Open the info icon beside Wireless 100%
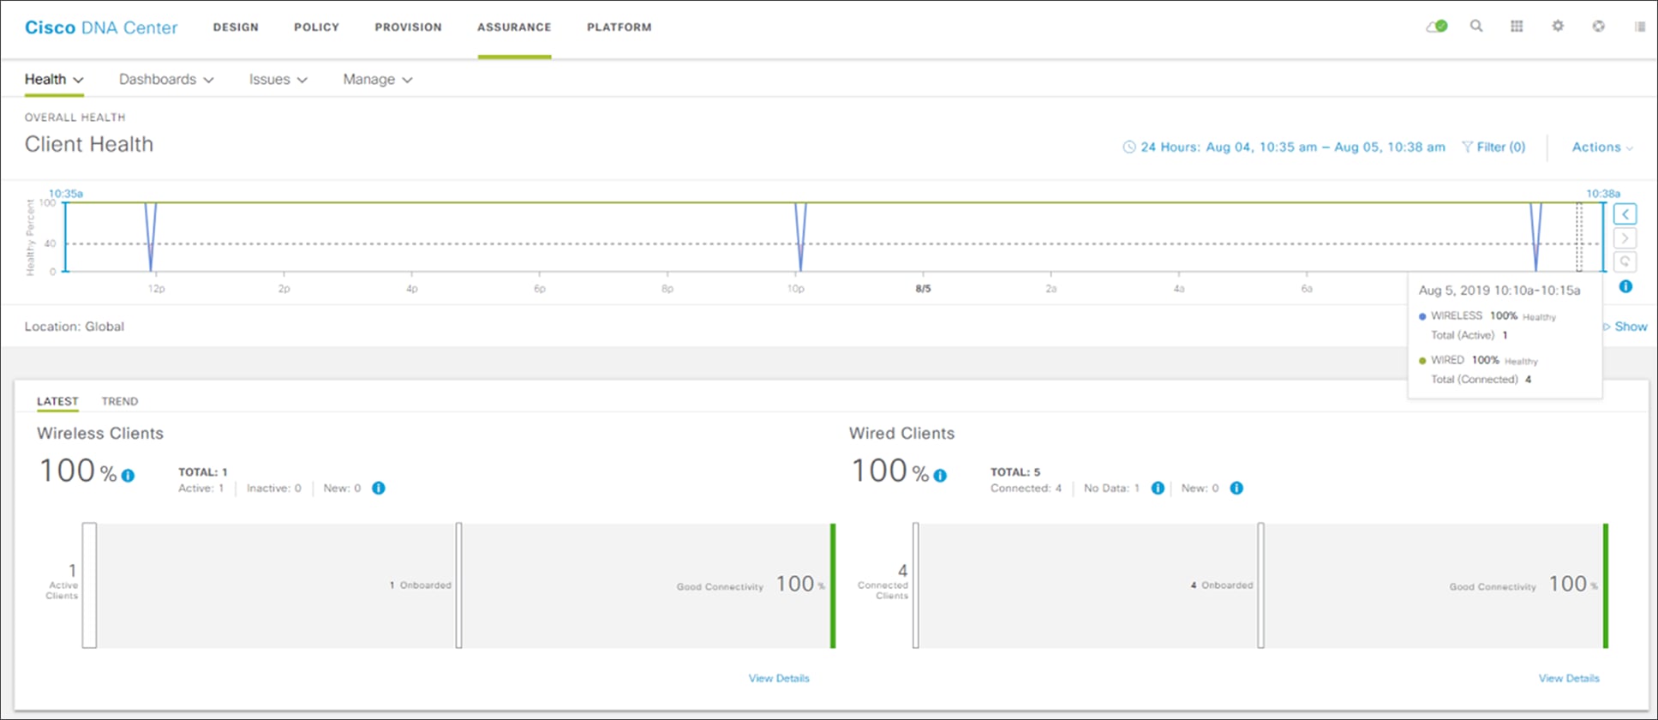 pos(128,476)
